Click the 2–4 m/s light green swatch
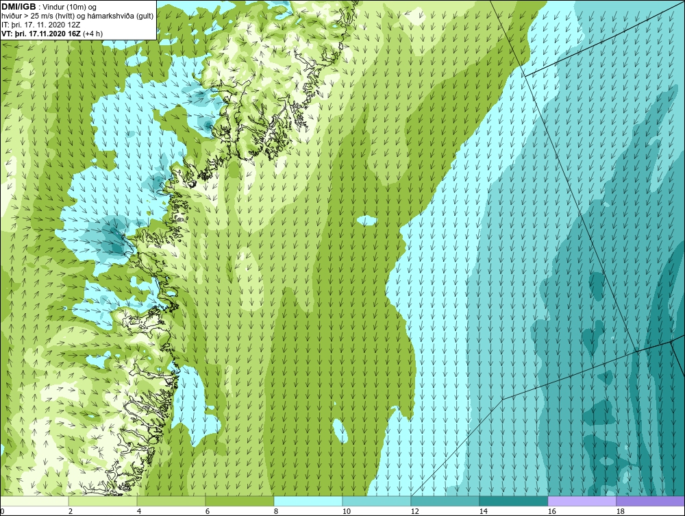The image size is (685, 516). click(x=103, y=501)
